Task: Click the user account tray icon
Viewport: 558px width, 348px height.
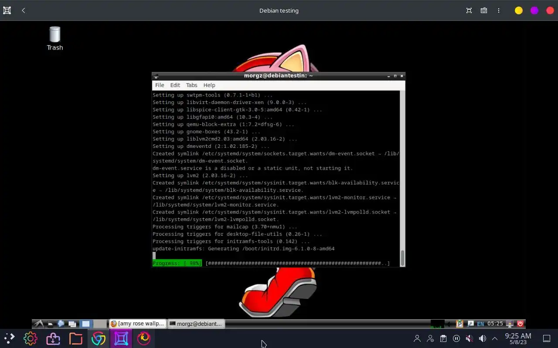Action: 417,338
